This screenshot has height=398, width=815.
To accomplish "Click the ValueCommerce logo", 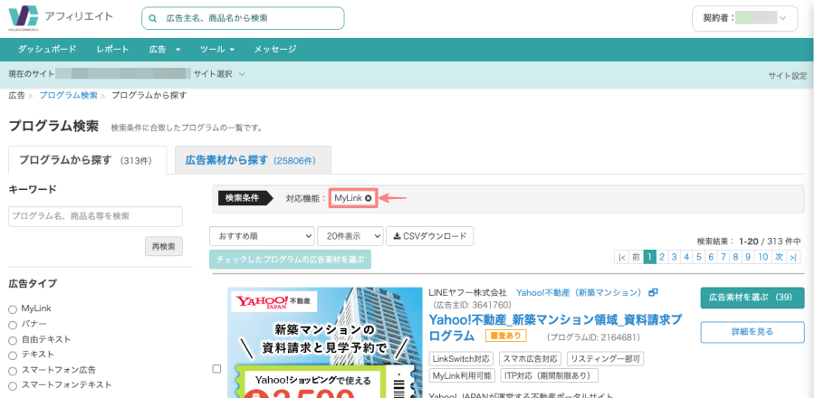I will tap(24, 19).
